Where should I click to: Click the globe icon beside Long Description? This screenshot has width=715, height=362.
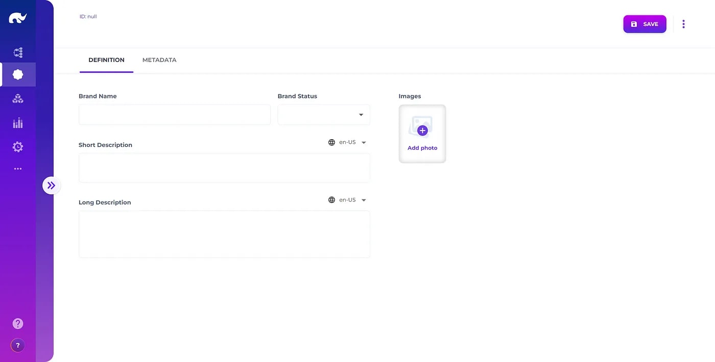pyautogui.click(x=332, y=200)
